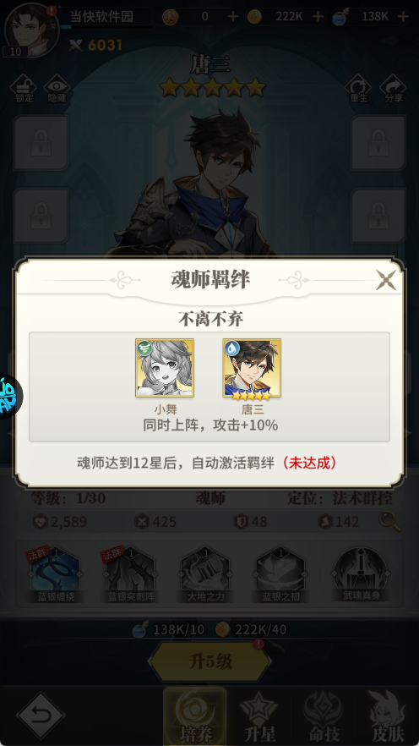Tap the 小舞 character portrait
The image size is (419, 746).
[165, 368]
